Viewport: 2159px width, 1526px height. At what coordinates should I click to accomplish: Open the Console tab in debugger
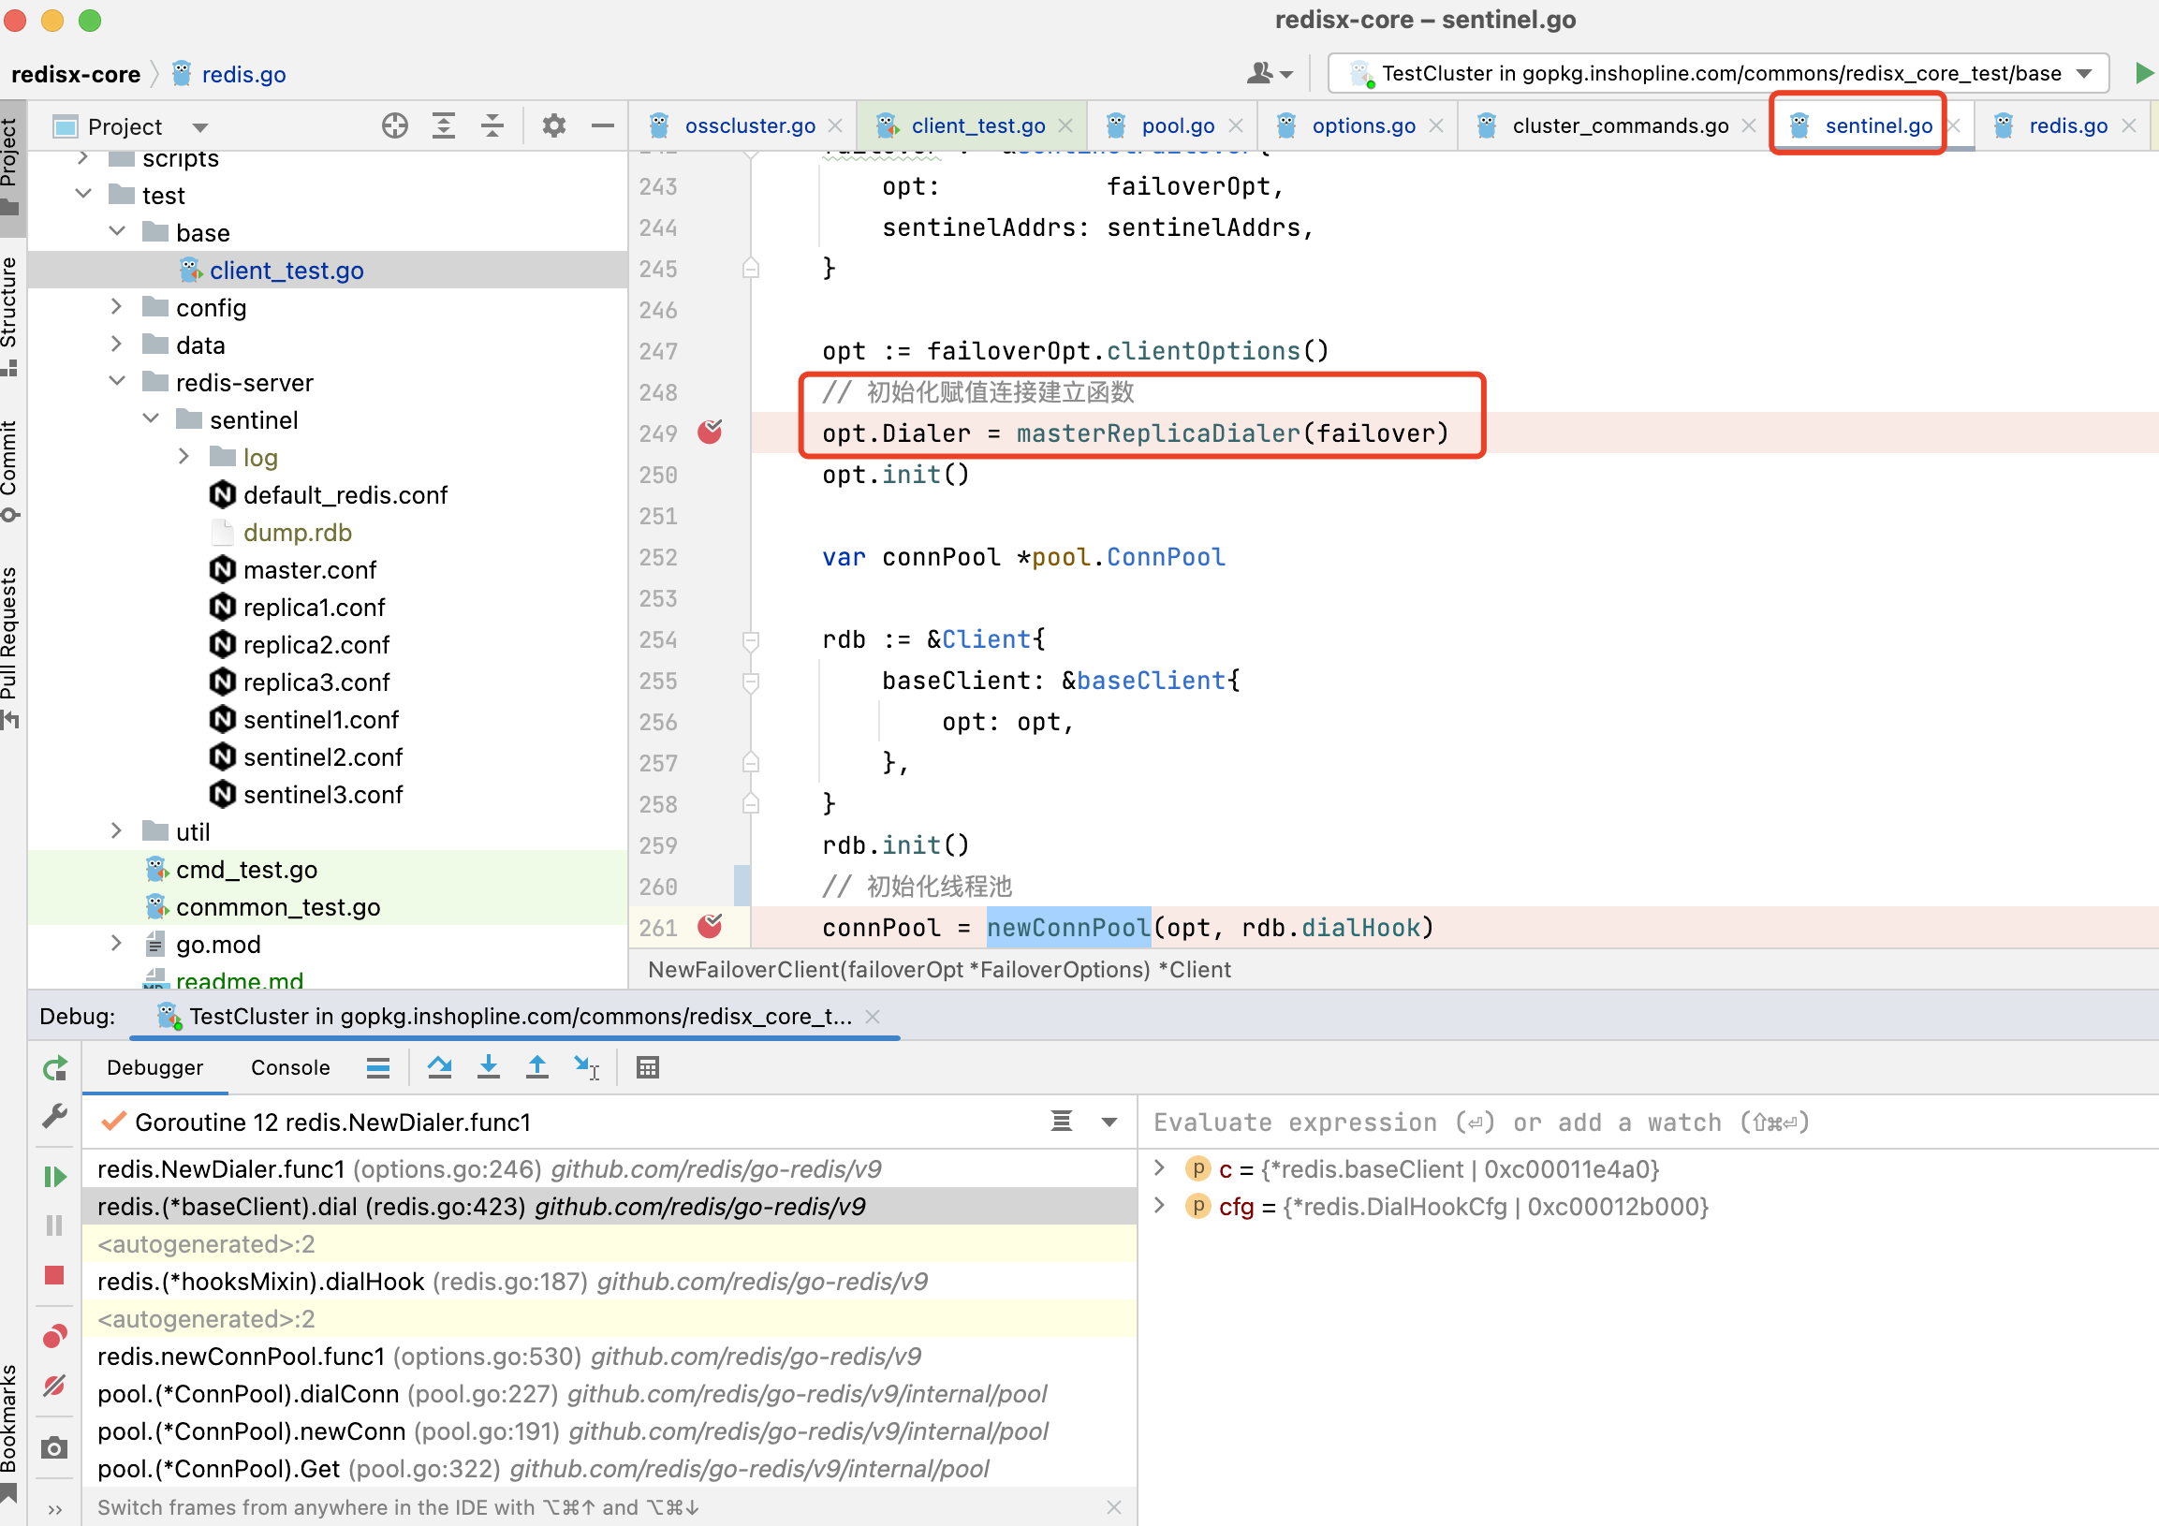point(290,1067)
